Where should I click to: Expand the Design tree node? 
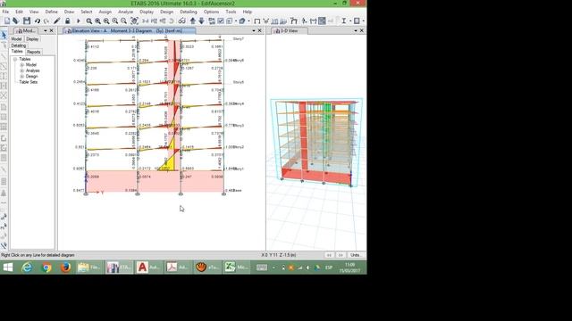click(21, 77)
